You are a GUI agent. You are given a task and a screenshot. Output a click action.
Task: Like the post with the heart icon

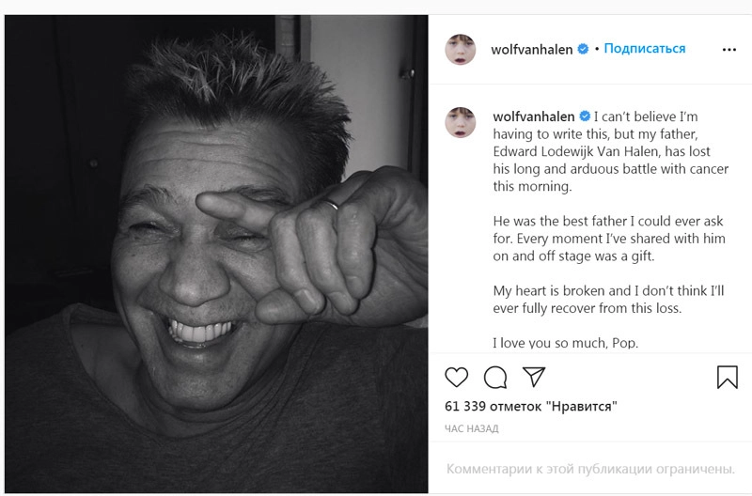456,378
